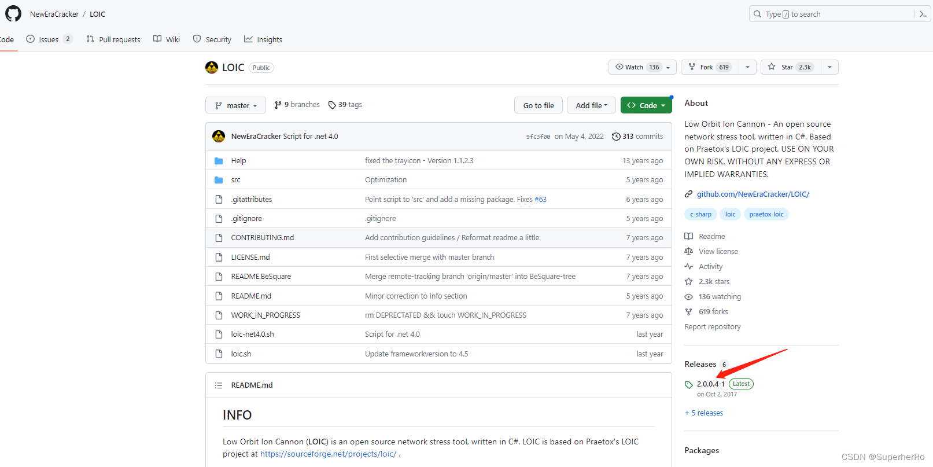Screen dimensions: 933x467
Task: Click the branch icon beside 9 branches
Action: click(278, 105)
